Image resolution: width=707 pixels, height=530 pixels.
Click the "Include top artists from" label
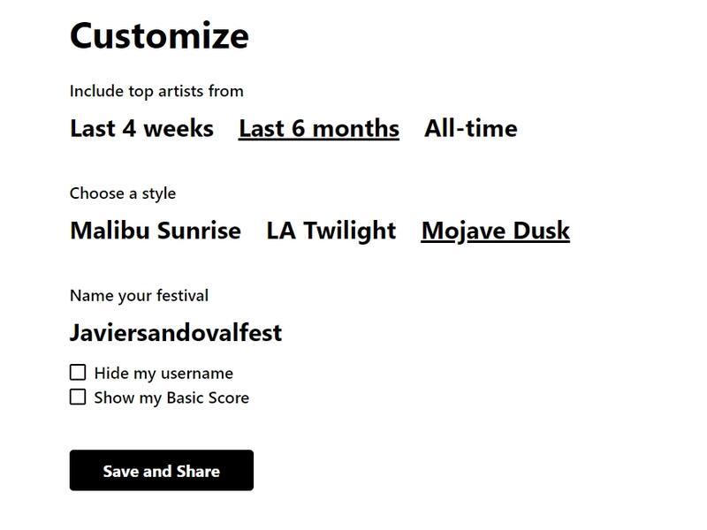[156, 91]
